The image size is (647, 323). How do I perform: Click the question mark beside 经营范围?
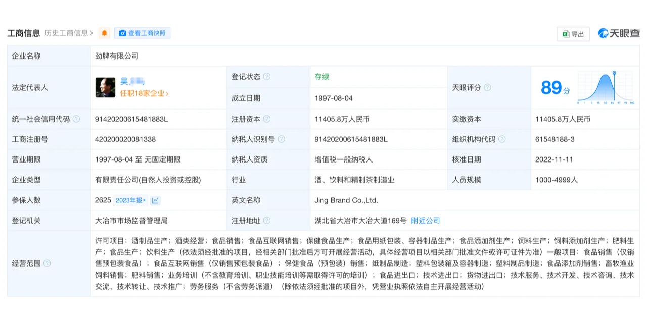pos(48,263)
